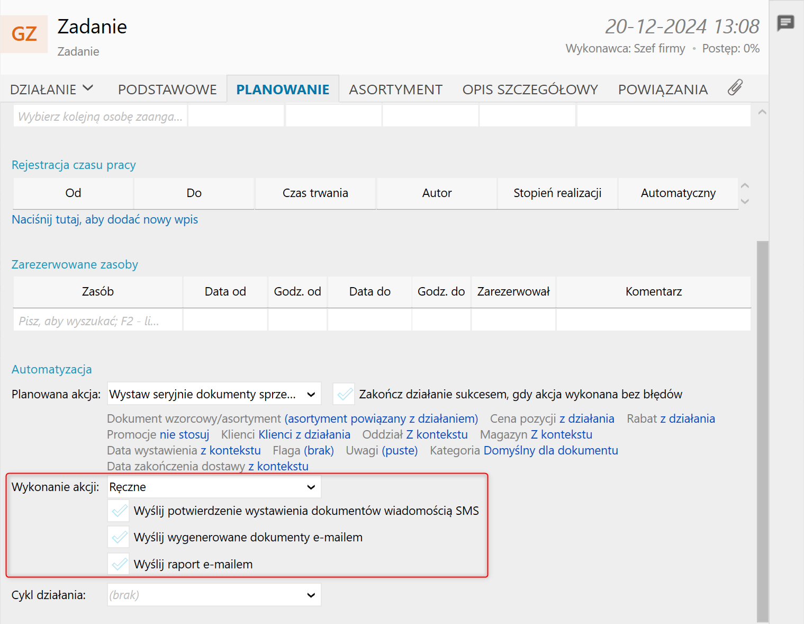Open the comments panel icon
This screenshot has height=624, width=804.
point(785,23)
